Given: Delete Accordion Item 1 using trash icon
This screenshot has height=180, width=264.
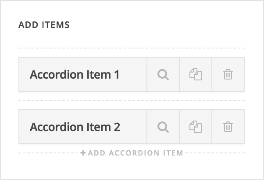Looking at the screenshot, I should tap(228, 74).
